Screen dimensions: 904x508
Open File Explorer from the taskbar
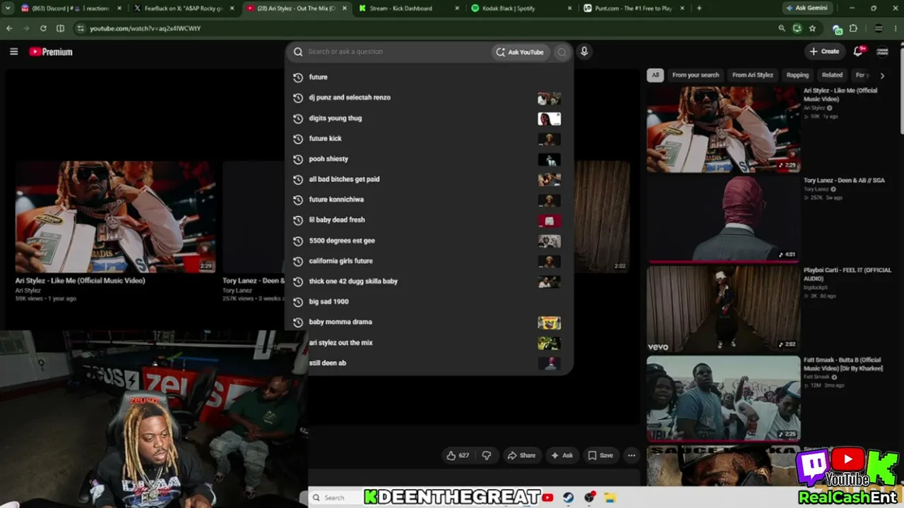tap(610, 497)
